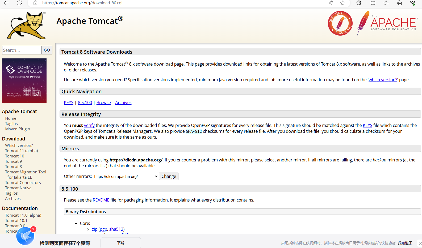Close the bottom notification bar
This screenshot has width=422, height=248.
(x=420, y=243)
